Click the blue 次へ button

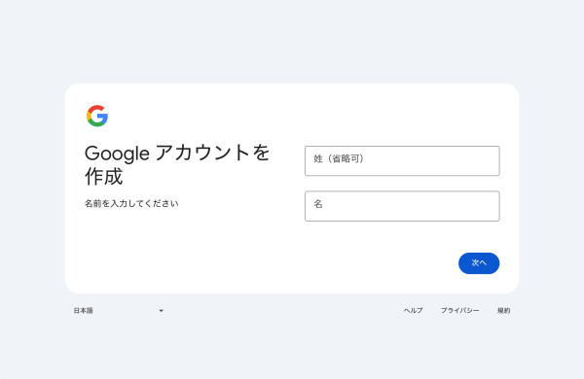479,263
